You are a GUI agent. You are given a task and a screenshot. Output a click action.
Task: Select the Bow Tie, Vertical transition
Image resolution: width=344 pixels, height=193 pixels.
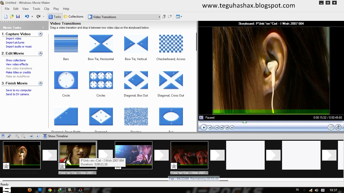click(136, 44)
